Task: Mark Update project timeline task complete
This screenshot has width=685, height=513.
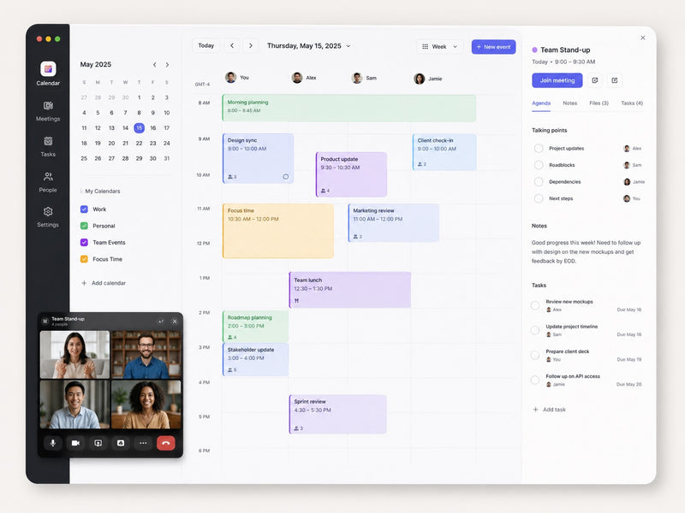Action: click(x=535, y=330)
